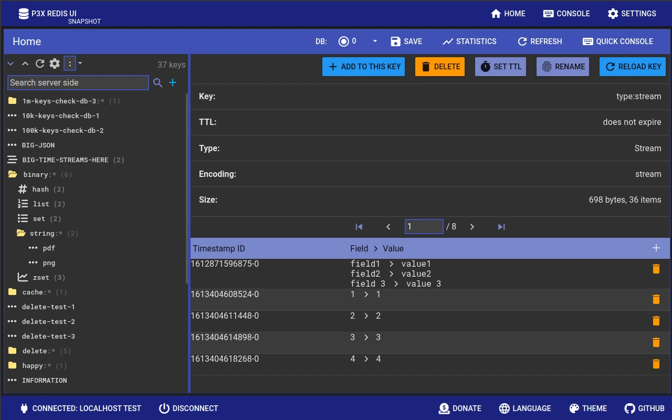
Task: Add a new key using the plus icon
Action: point(173,82)
